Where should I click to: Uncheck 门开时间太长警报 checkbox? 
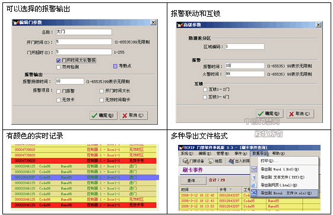[59, 61]
